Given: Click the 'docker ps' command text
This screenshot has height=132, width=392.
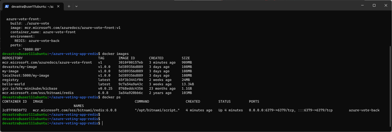Looking at the screenshot, I should tap(111, 97).
